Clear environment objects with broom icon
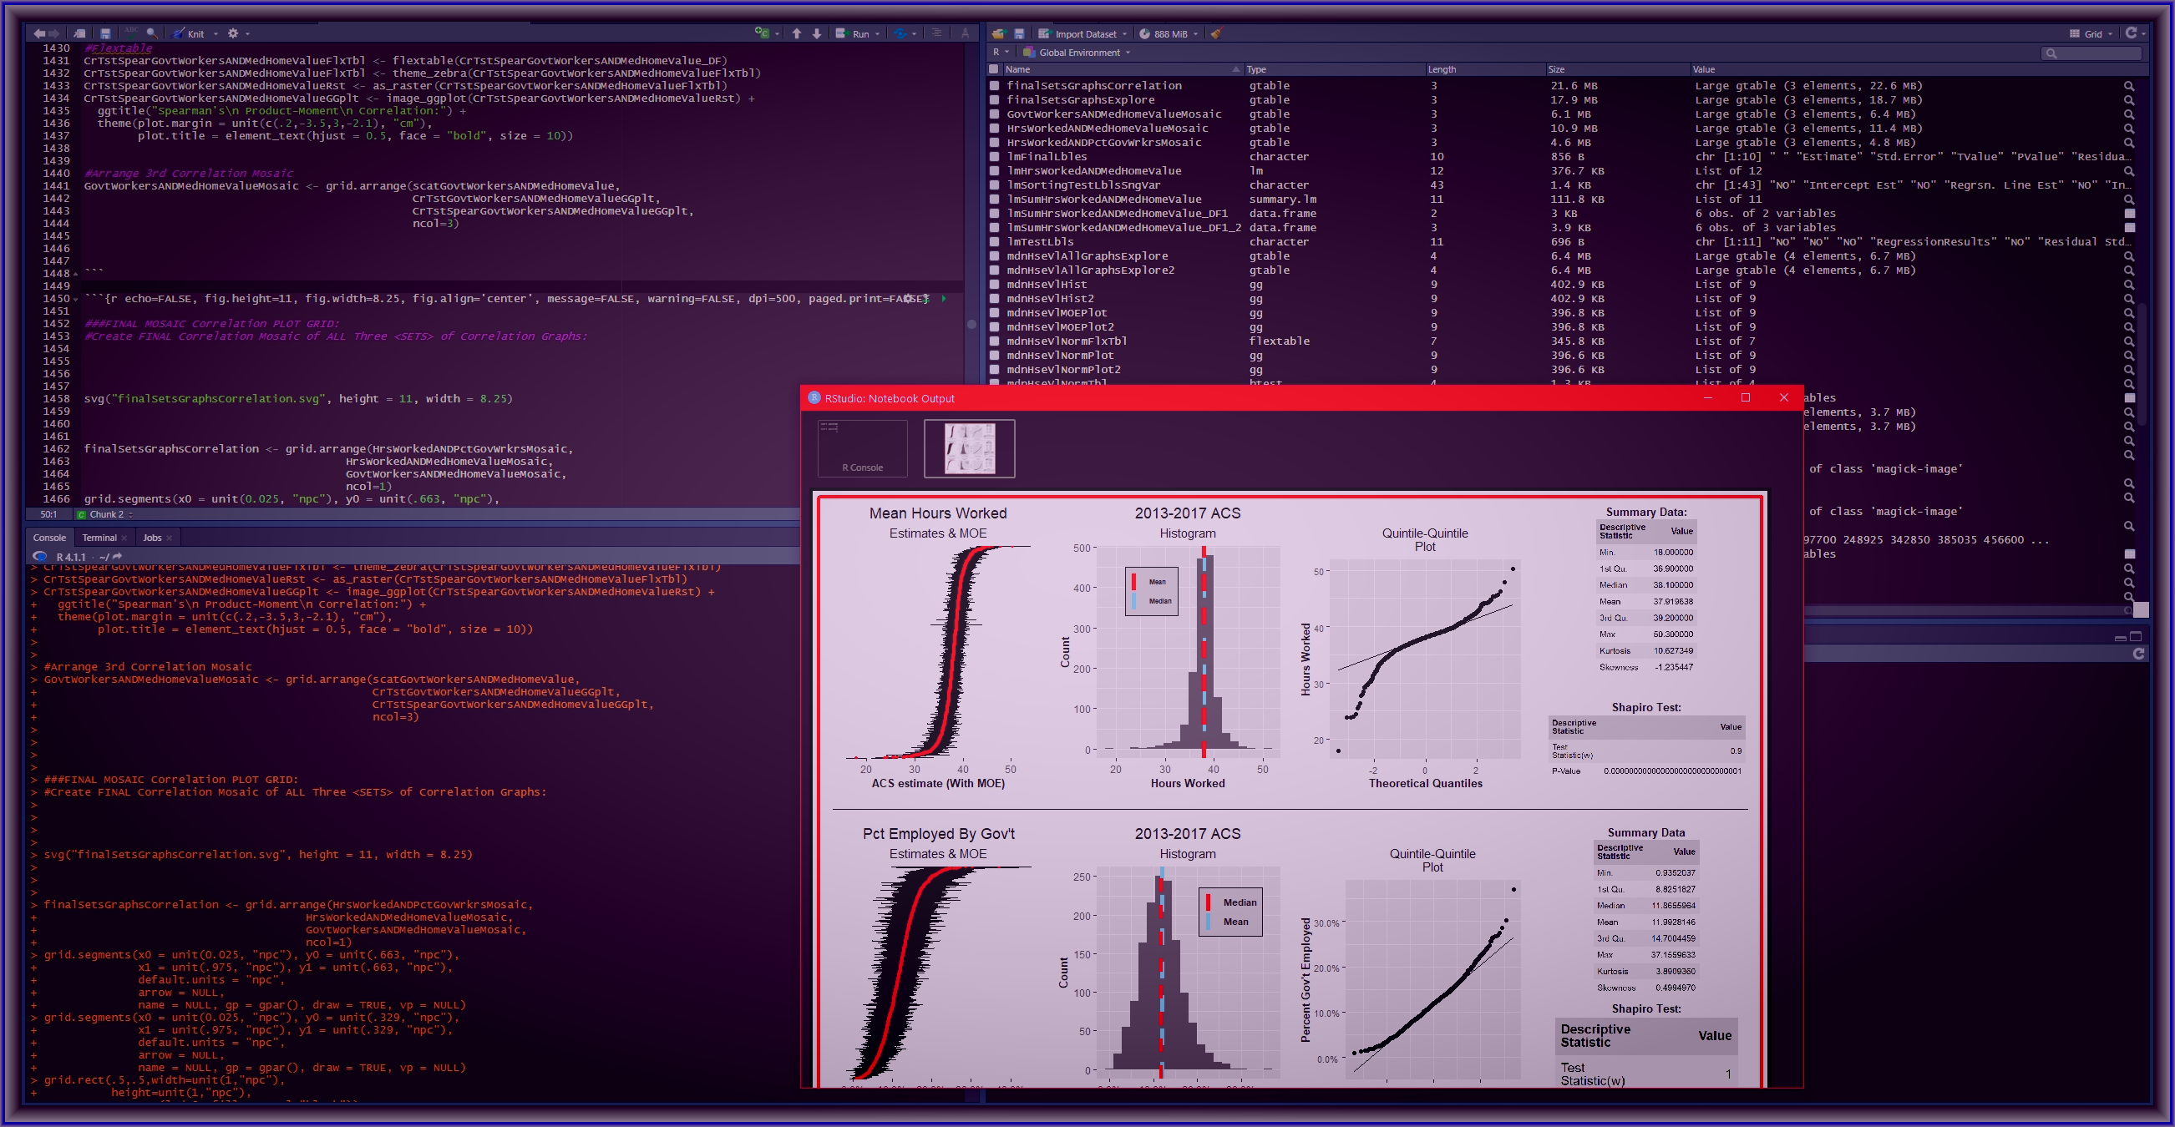The image size is (2175, 1127). click(1216, 33)
